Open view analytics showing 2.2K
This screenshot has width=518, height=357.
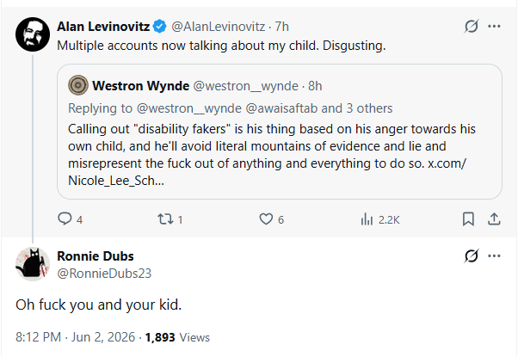point(380,219)
